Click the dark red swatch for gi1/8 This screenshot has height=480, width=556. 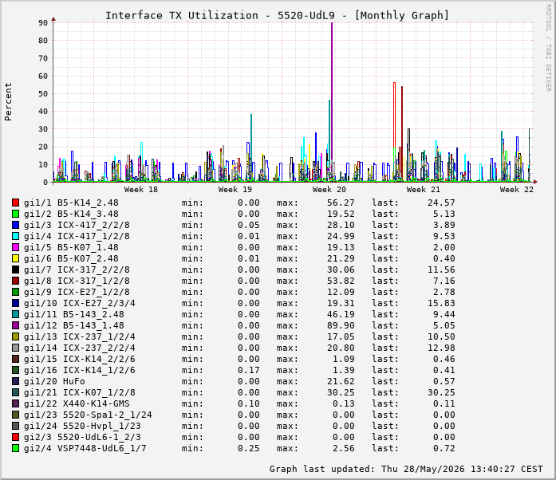coord(16,281)
